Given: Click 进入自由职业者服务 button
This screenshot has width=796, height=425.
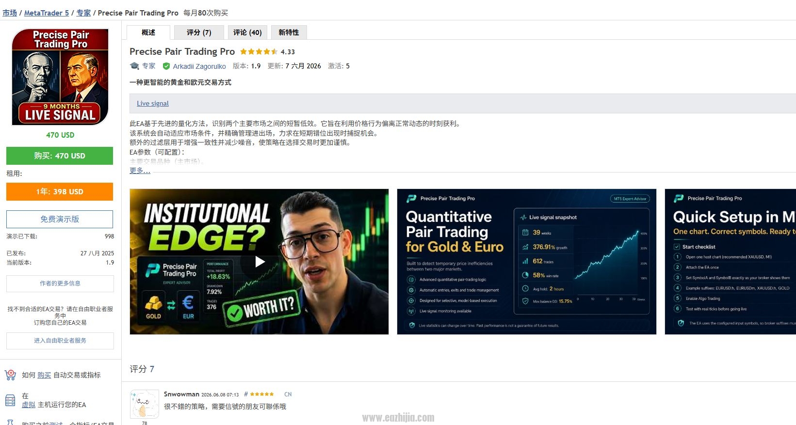Looking at the screenshot, I should coord(60,341).
